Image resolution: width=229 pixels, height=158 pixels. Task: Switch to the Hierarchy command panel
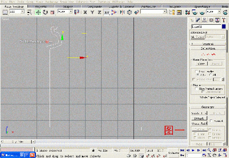pos(205,20)
